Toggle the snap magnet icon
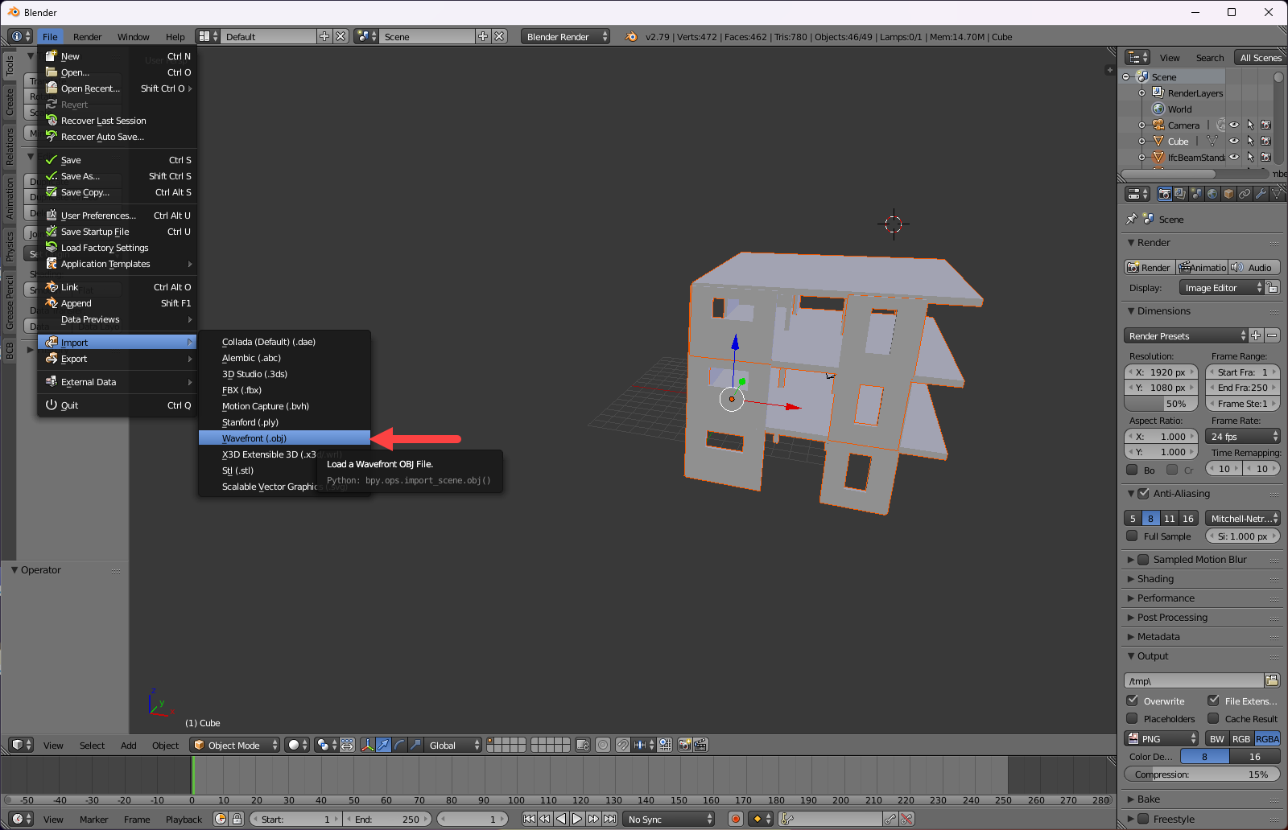This screenshot has width=1288, height=830. point(622,745)
